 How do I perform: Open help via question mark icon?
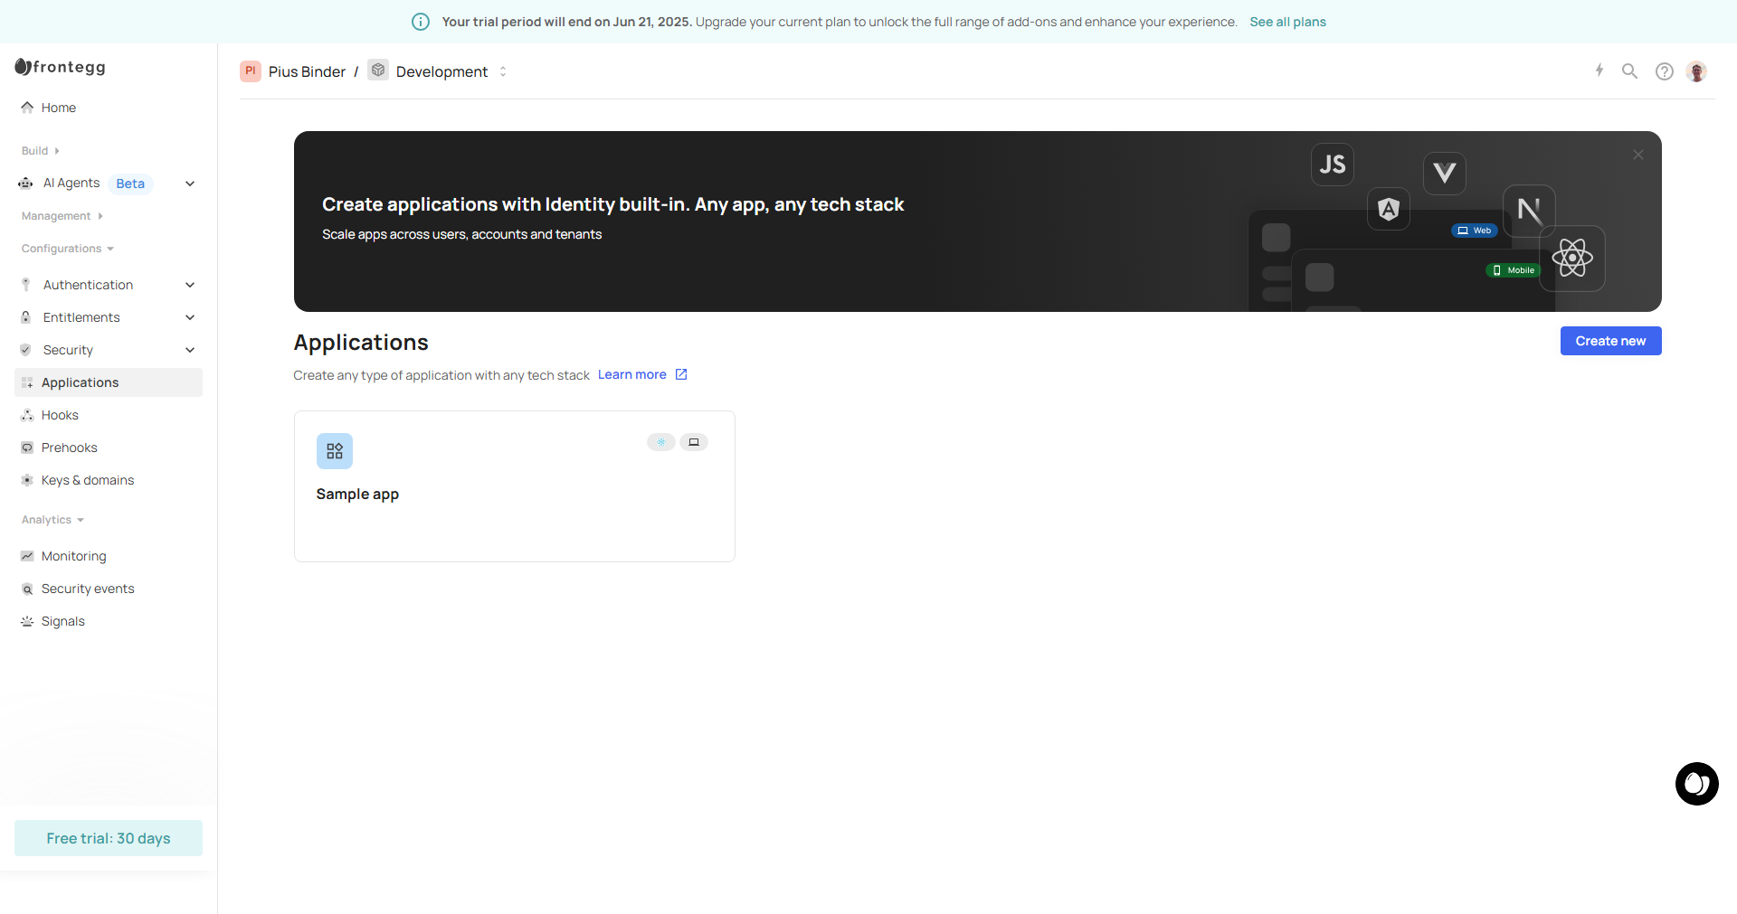pyautogui.click(x=1665, y=71)
